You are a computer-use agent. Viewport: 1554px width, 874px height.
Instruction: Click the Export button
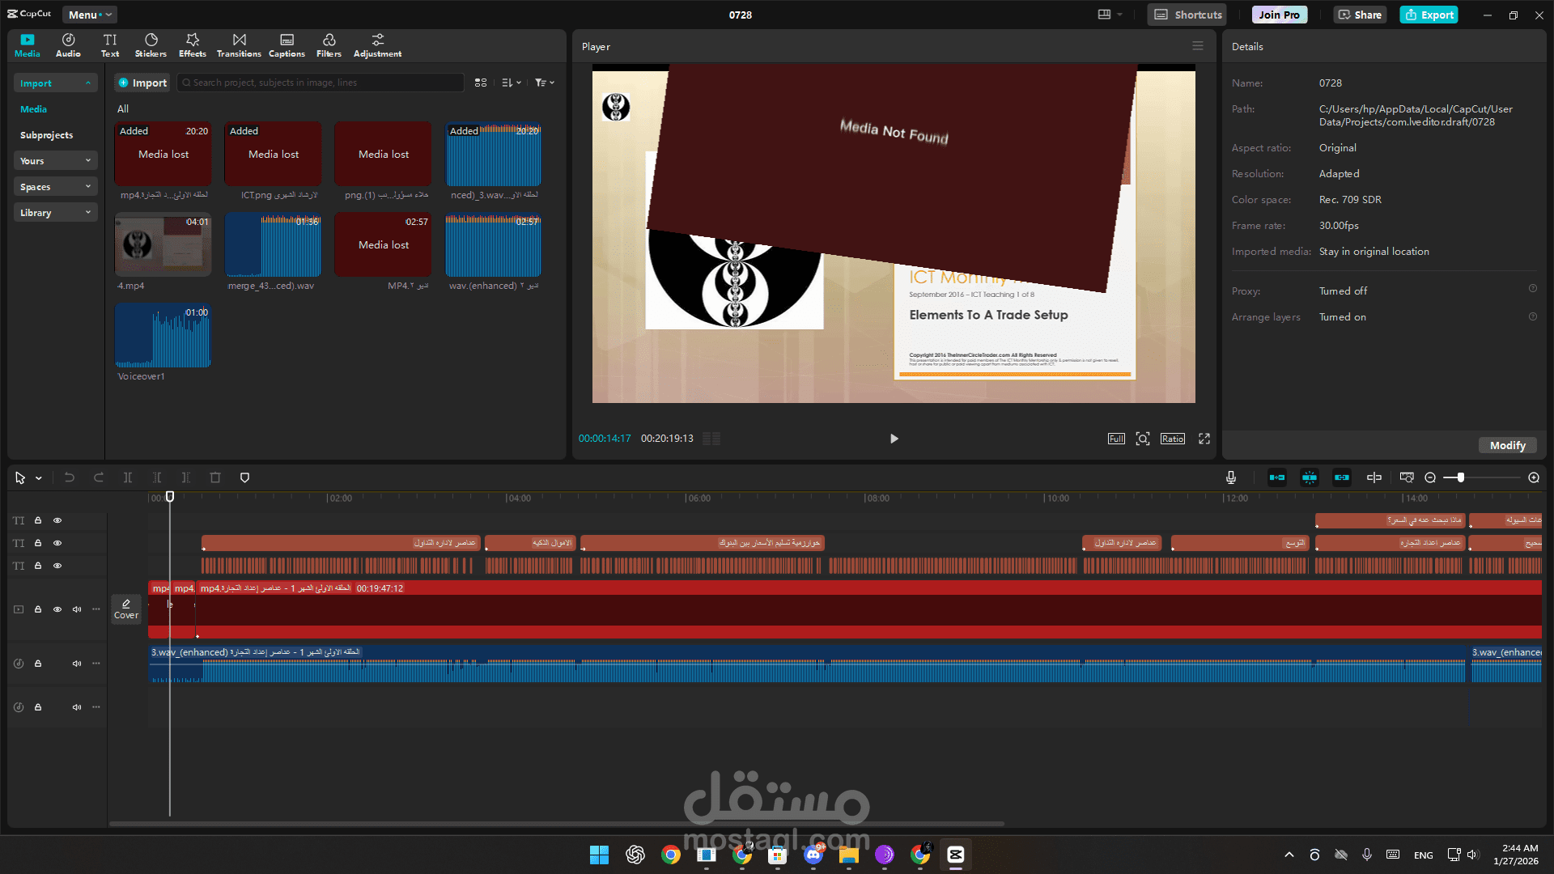pyautogui.click(x=1429, y=15)
